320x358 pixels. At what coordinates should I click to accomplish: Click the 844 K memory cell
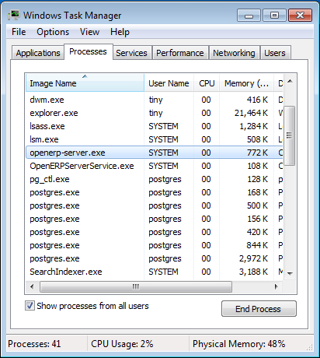coord(257,245)
